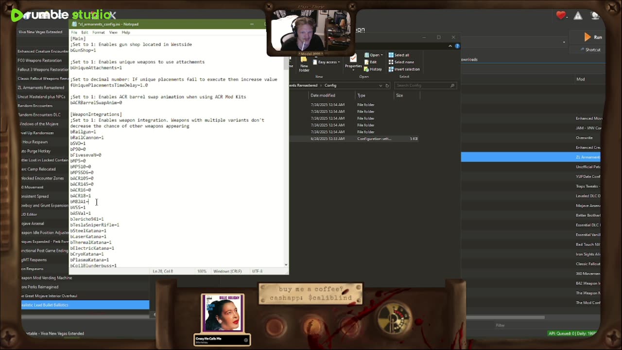The width and height of the screenshot is (622, 350).
Task: Sort by Size column header in Explorer
Action: (x=399, y=95)
